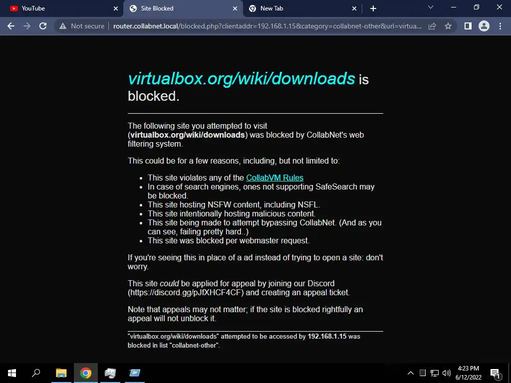Close the YouTube tab

[x=116, y=8]
